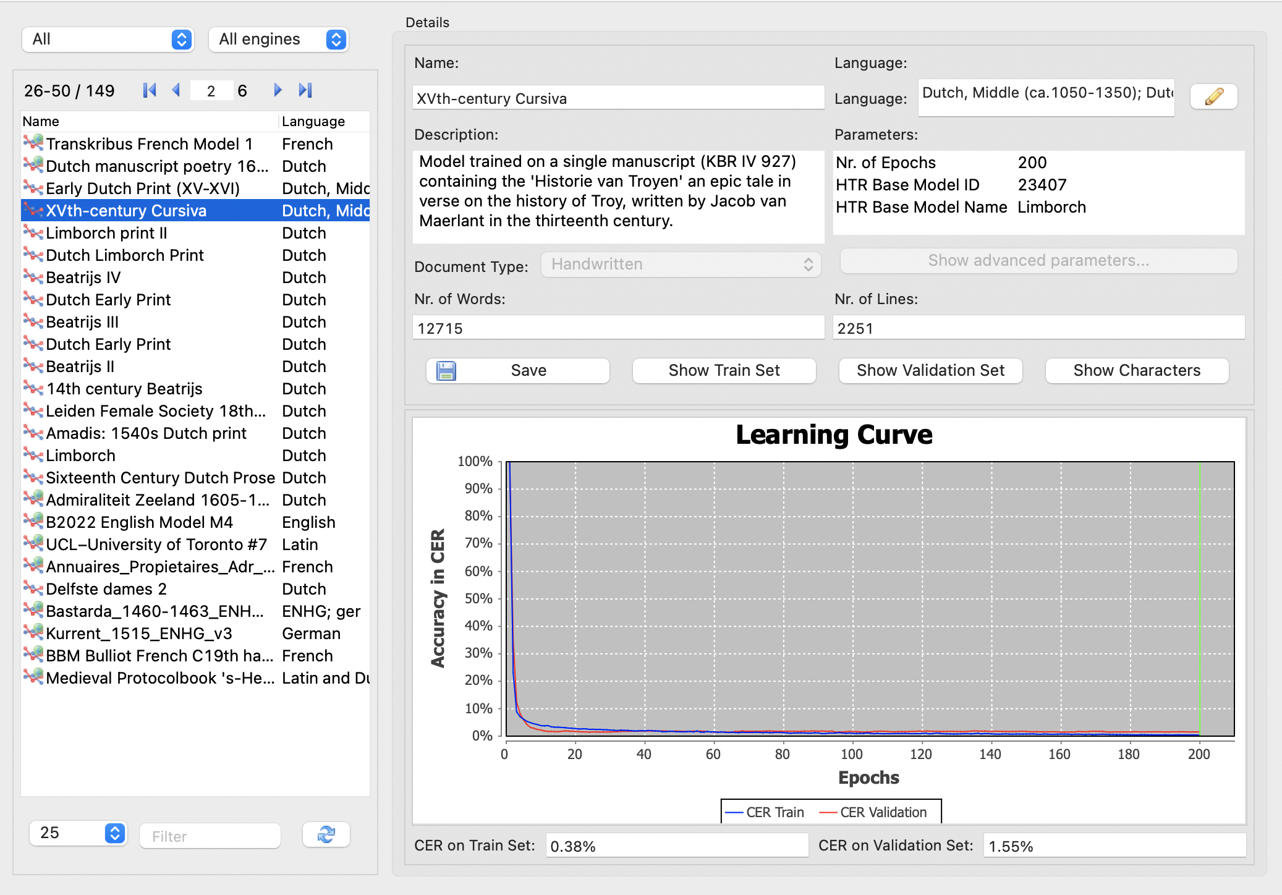Click icon beside Admiraliteit Zeeland model
The height and width of the screenshot is (895, 1282).
point(33,499)
